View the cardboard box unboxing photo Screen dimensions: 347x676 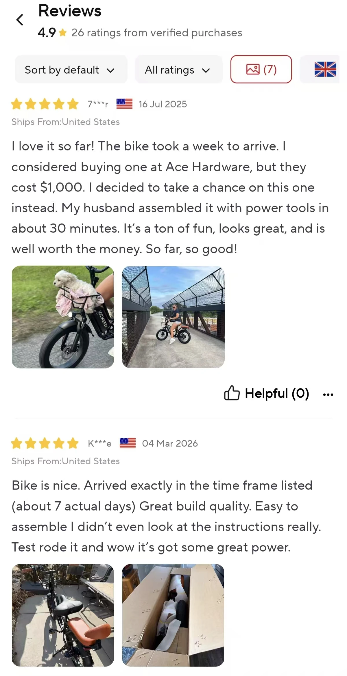tap(173, 615)
